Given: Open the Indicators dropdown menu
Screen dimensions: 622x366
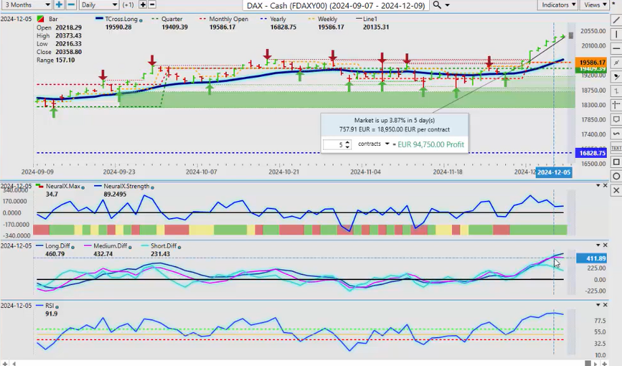Looking at the screenshot, I should pos(558,5).
